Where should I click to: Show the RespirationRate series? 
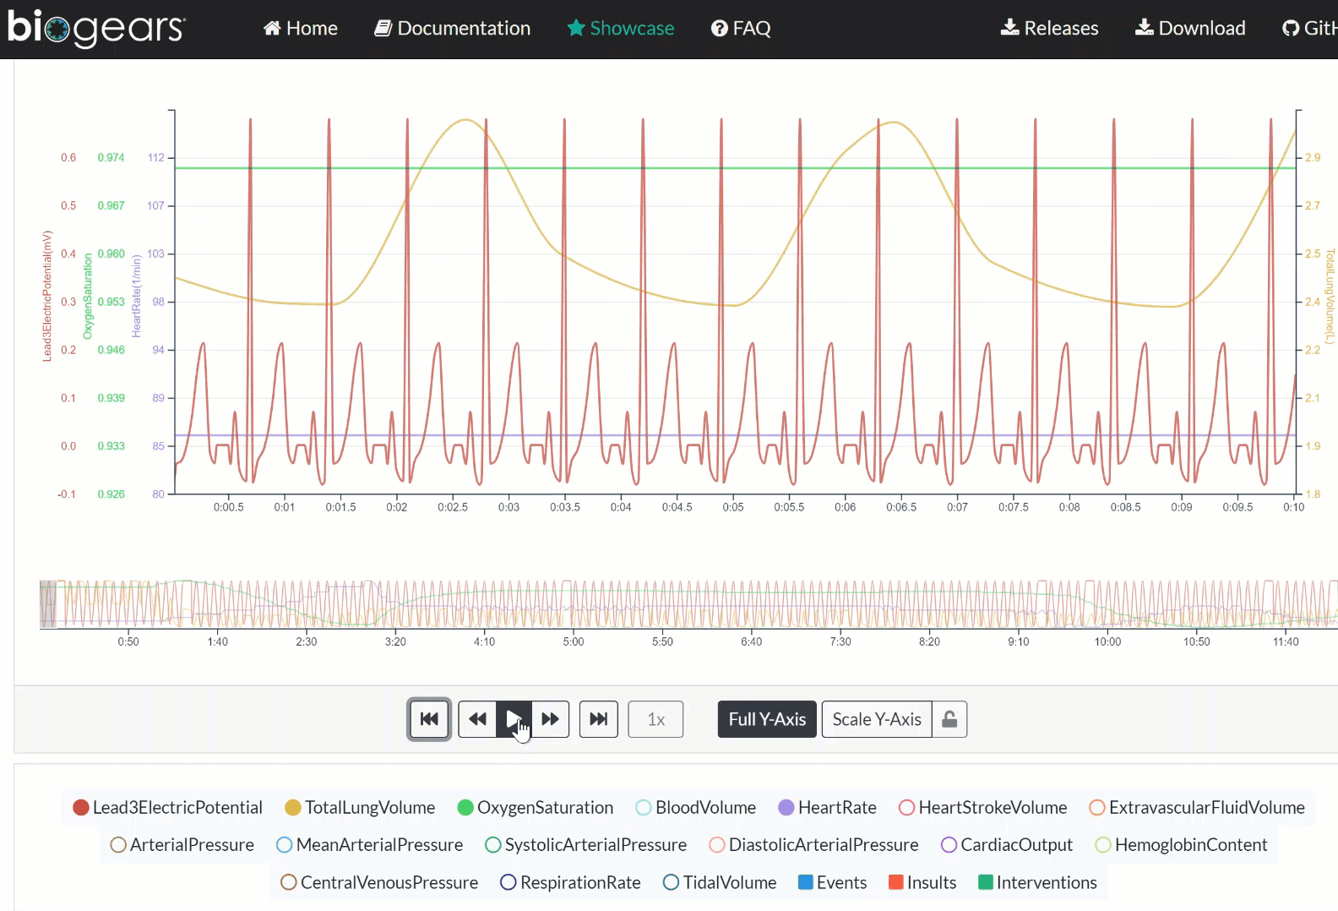570,882
